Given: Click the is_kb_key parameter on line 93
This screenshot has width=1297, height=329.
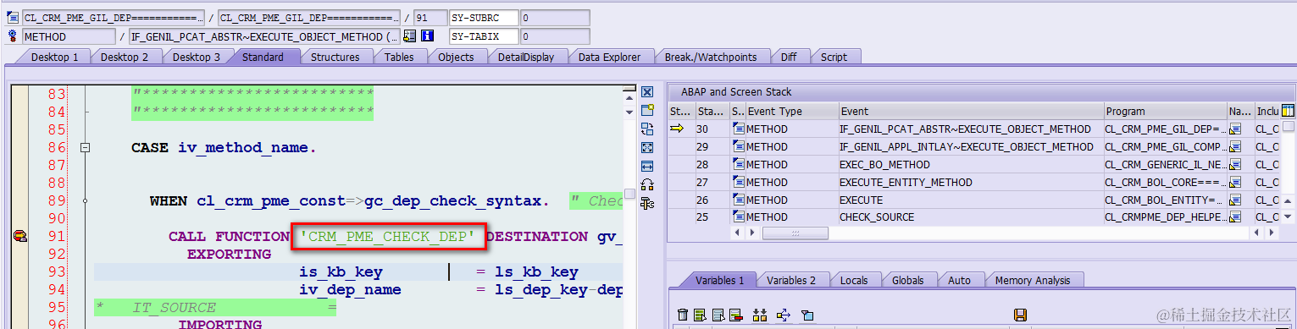Looking at the screenshot, I should (x=341, y=272).
